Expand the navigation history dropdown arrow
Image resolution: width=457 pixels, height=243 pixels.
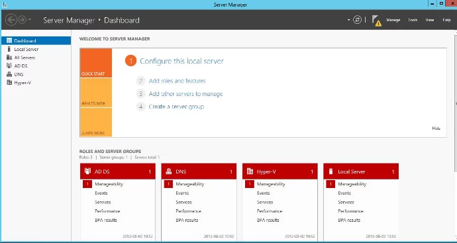click(x=30, y=20)
